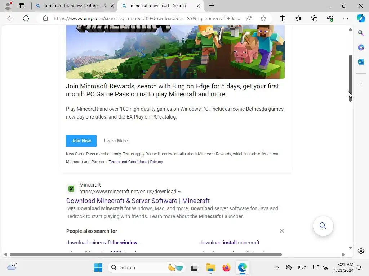Open Settings and more menu
369x276 pixels.
(x=346, y=18)
